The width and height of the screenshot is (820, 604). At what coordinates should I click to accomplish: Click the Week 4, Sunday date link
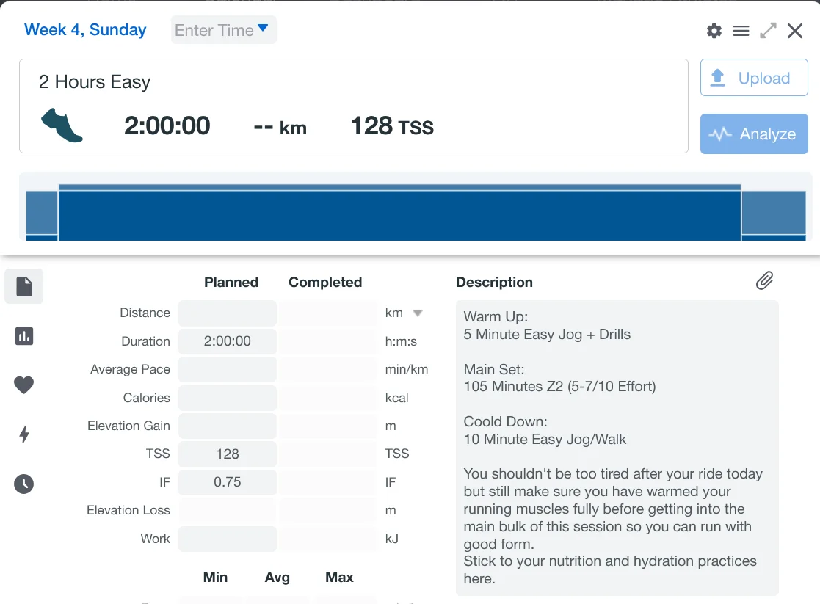coord(85,30)
